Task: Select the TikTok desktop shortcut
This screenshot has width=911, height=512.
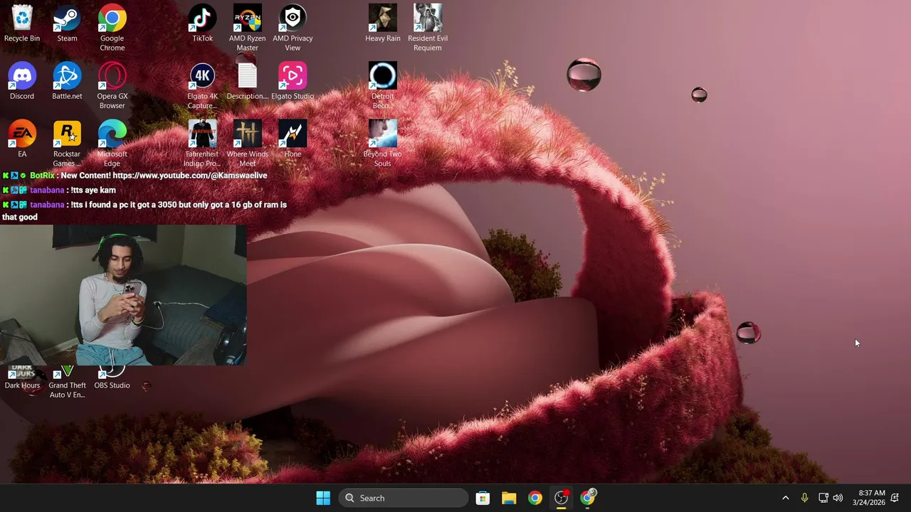Action: [x=202, y=23]
